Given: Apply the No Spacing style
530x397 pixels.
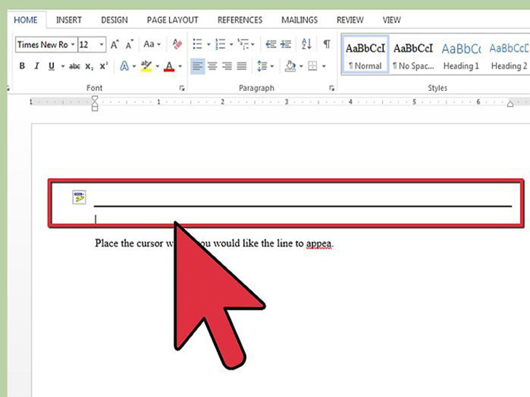Looking at the screenshot, I should click(x=413, y=55).
